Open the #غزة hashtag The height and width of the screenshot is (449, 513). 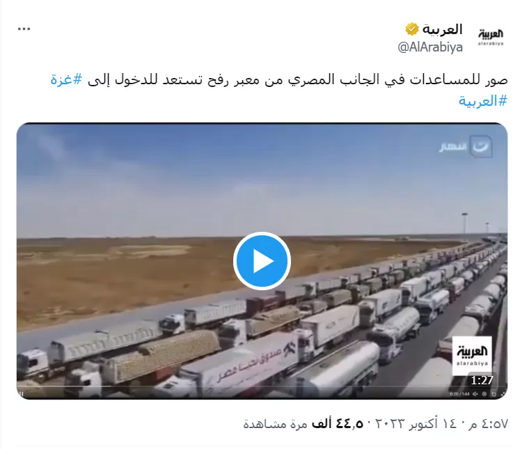pyautogui.click(x=66, y=79)
